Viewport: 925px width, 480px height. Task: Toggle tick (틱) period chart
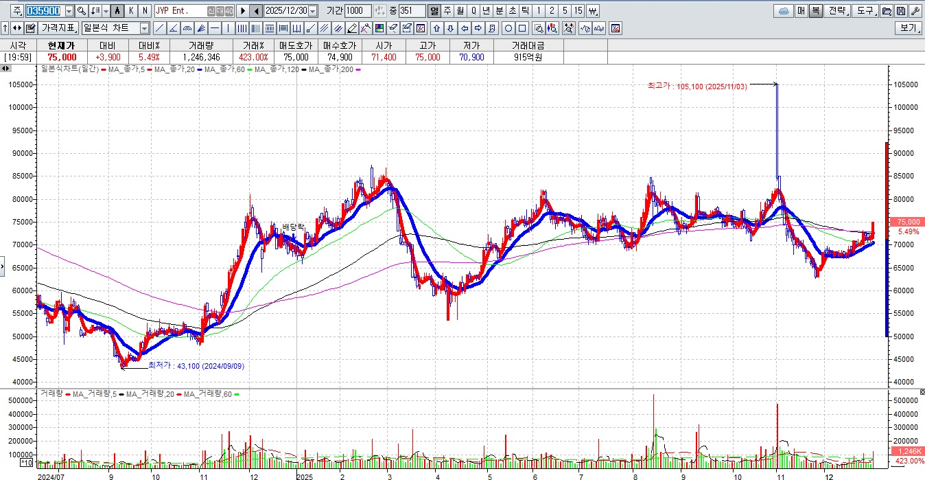tap(525, 11)
